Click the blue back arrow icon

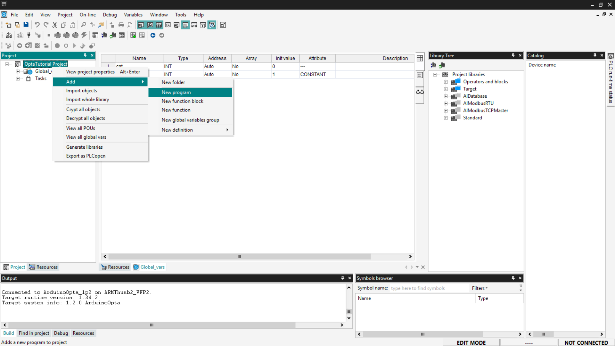point(153,35)
